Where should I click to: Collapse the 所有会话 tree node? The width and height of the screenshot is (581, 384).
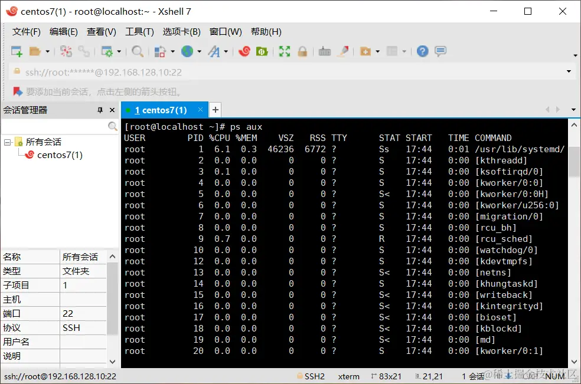click(7, 142)
